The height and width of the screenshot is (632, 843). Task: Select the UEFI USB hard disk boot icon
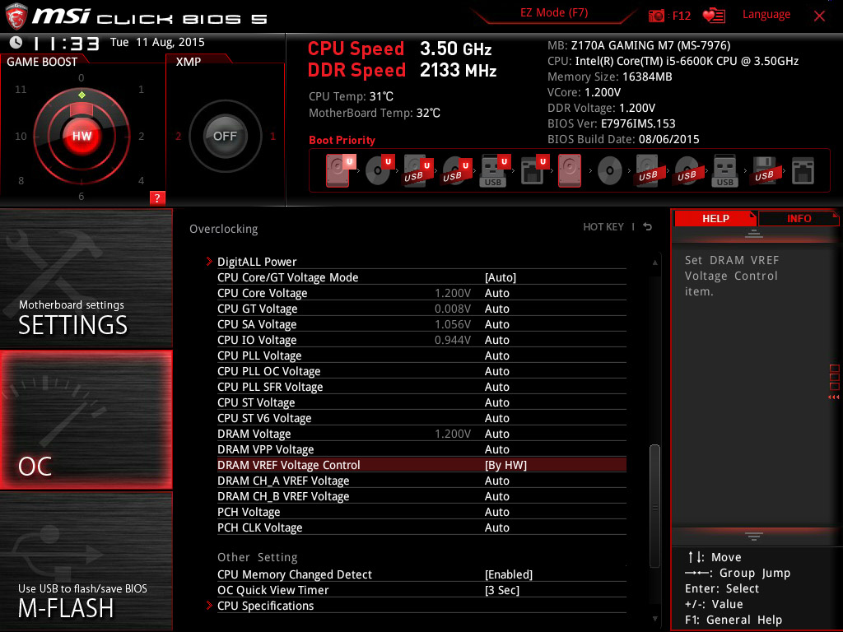[x=417, y=171]
